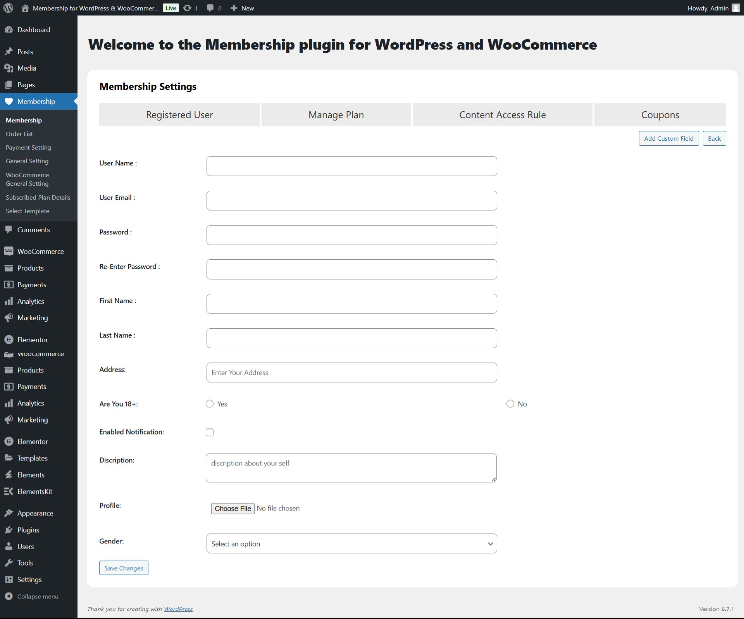Click the Save Changes button
Image resolution: width=744 pixels, height=619 pixels.
pyautogui.click(x=124, y=568)
